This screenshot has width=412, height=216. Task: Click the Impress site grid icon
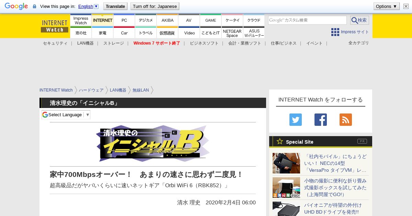tap(335, 32)
